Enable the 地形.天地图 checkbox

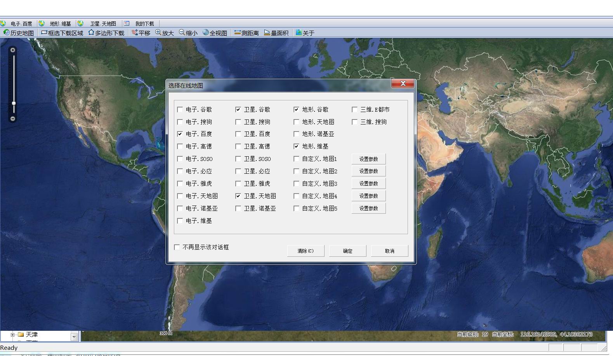click(296, 122)
